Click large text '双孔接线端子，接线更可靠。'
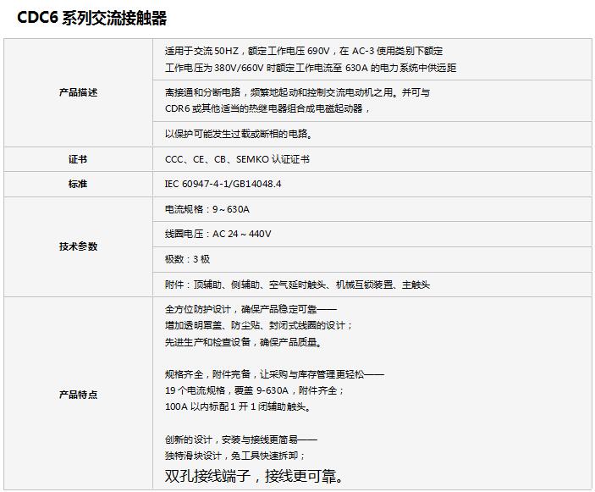This screenshot has width=595, height=492. tap(255, 476)
